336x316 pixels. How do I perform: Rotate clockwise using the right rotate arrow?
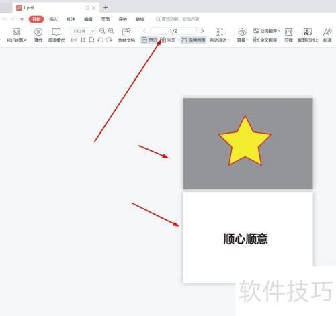[109, 40]
